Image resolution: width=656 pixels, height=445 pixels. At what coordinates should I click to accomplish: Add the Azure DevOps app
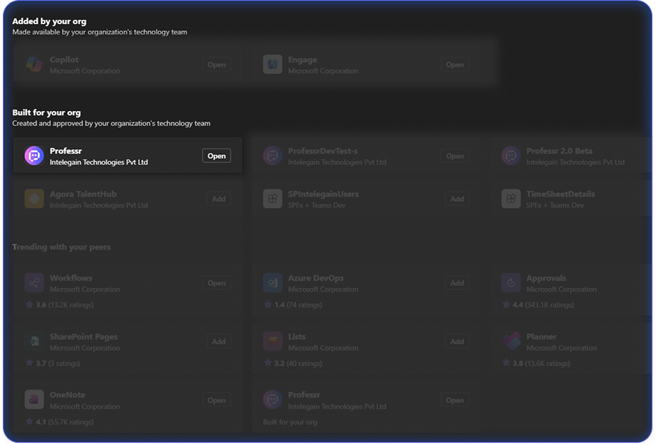tap(457, 283)
